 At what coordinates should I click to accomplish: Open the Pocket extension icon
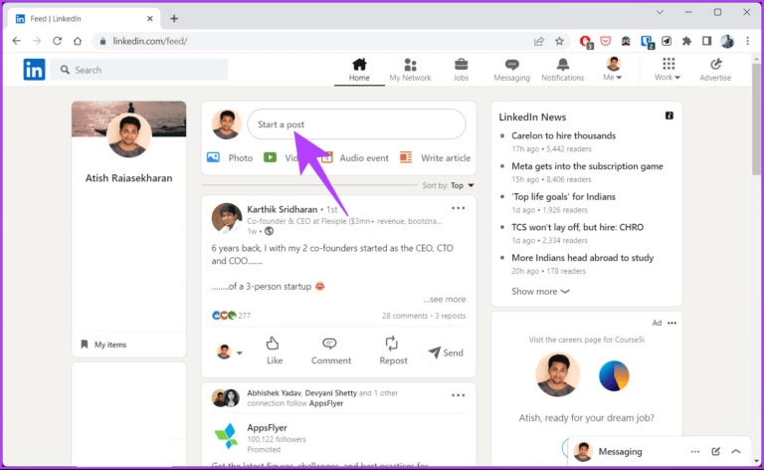[606, 41]
